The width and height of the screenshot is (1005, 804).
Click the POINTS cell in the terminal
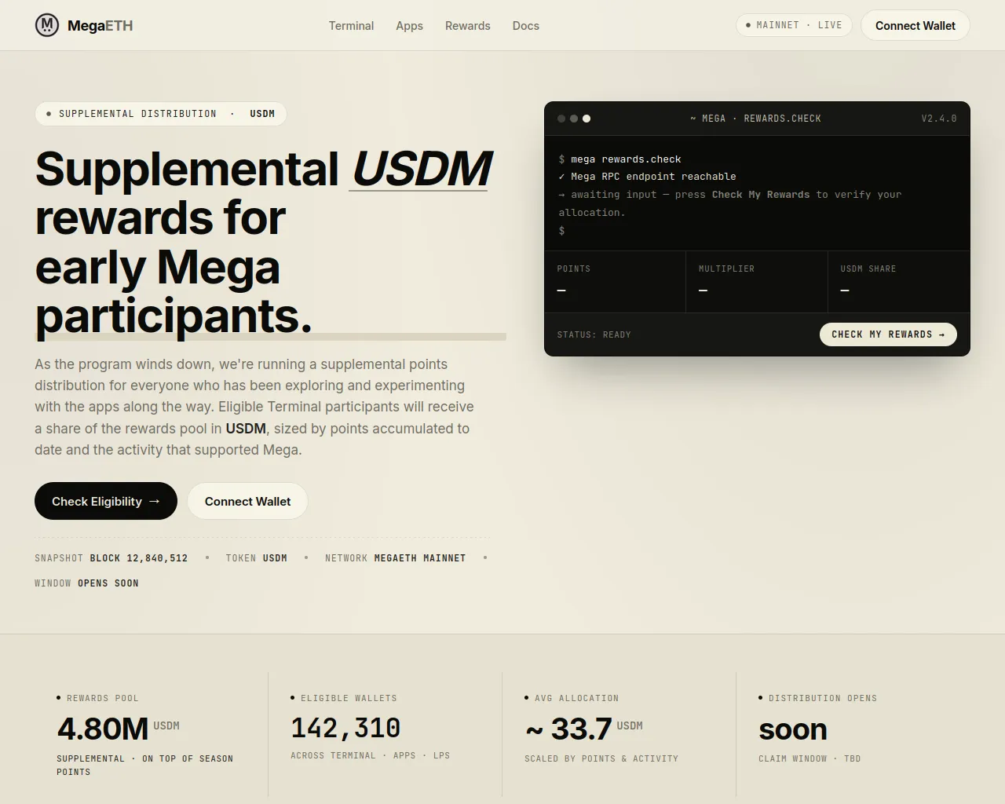pyautogui.click(x=615, y=282)
